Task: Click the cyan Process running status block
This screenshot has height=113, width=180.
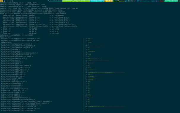Action: tap(97, 1)
